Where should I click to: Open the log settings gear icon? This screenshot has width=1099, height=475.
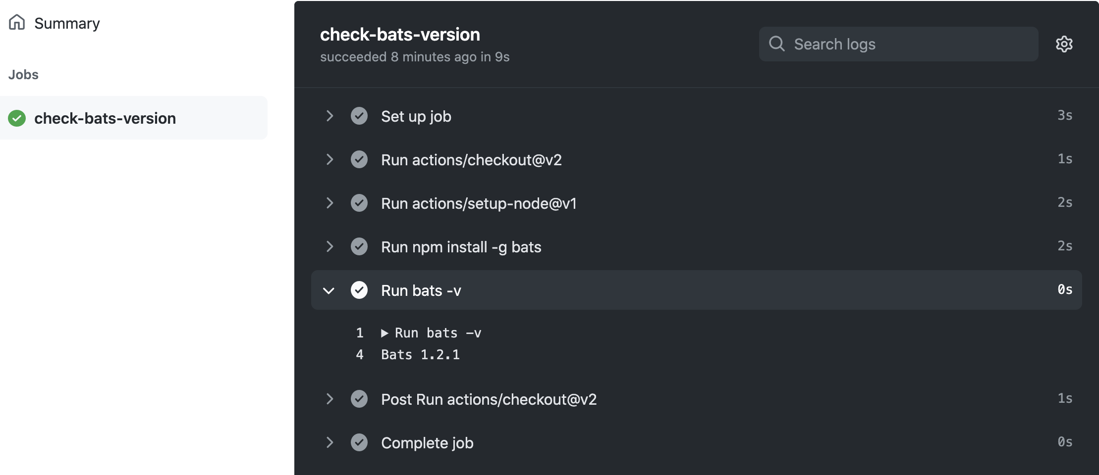(x=1064, y=44)
